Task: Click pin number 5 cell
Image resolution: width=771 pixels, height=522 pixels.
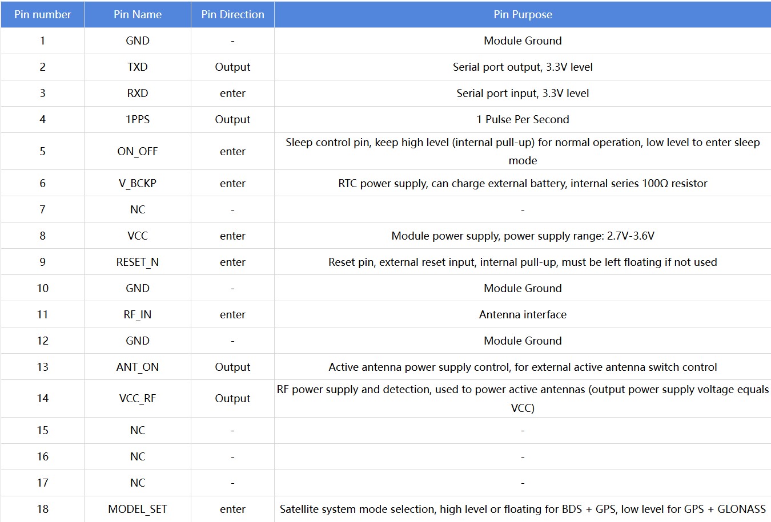Action: click(42, 151)
